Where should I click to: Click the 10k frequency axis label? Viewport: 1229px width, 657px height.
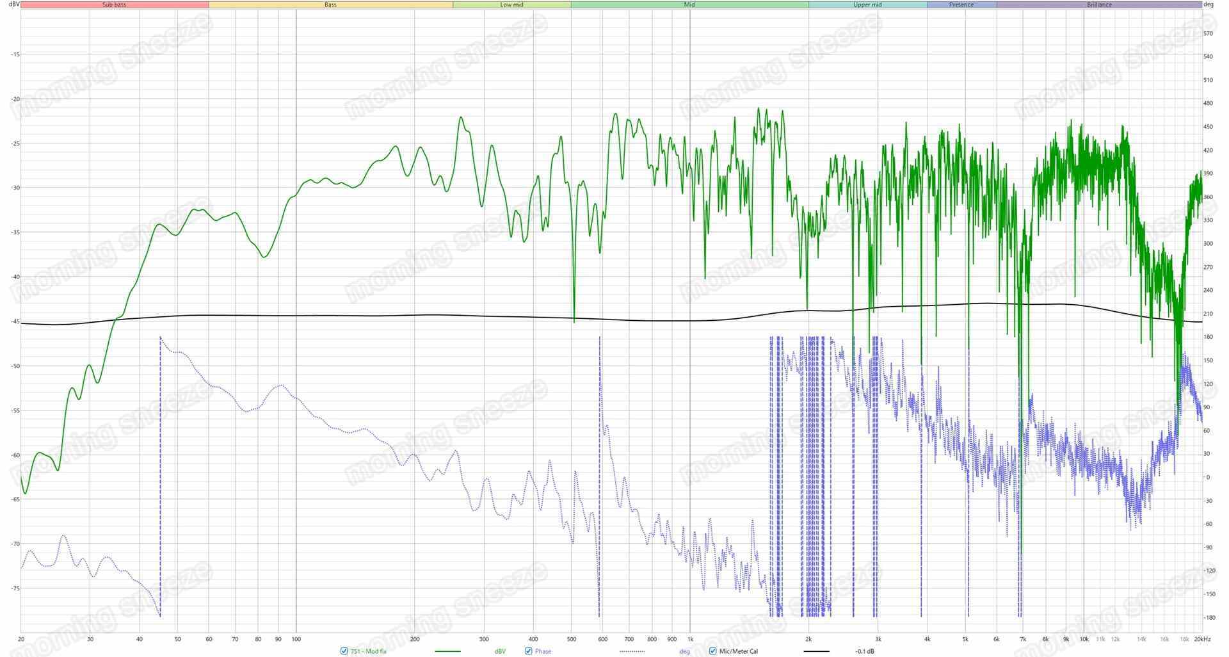click(x=1084, y=639)
